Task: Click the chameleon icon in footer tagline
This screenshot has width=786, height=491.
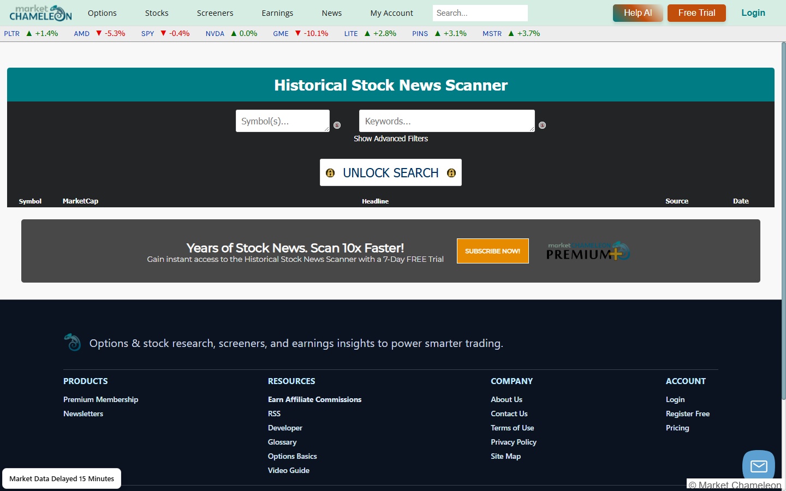Action: (73, 343)
